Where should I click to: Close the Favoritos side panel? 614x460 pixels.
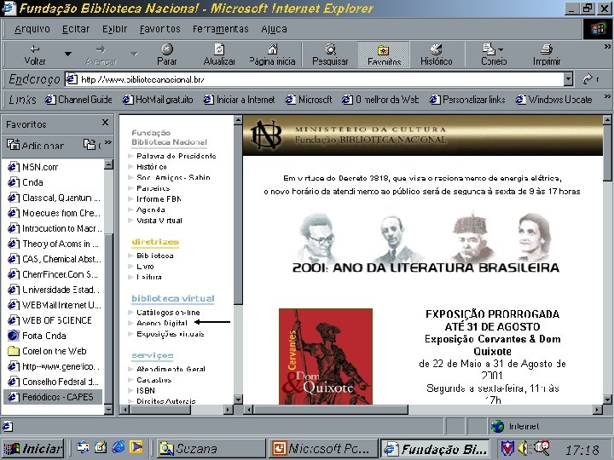(x=105, y=123)
